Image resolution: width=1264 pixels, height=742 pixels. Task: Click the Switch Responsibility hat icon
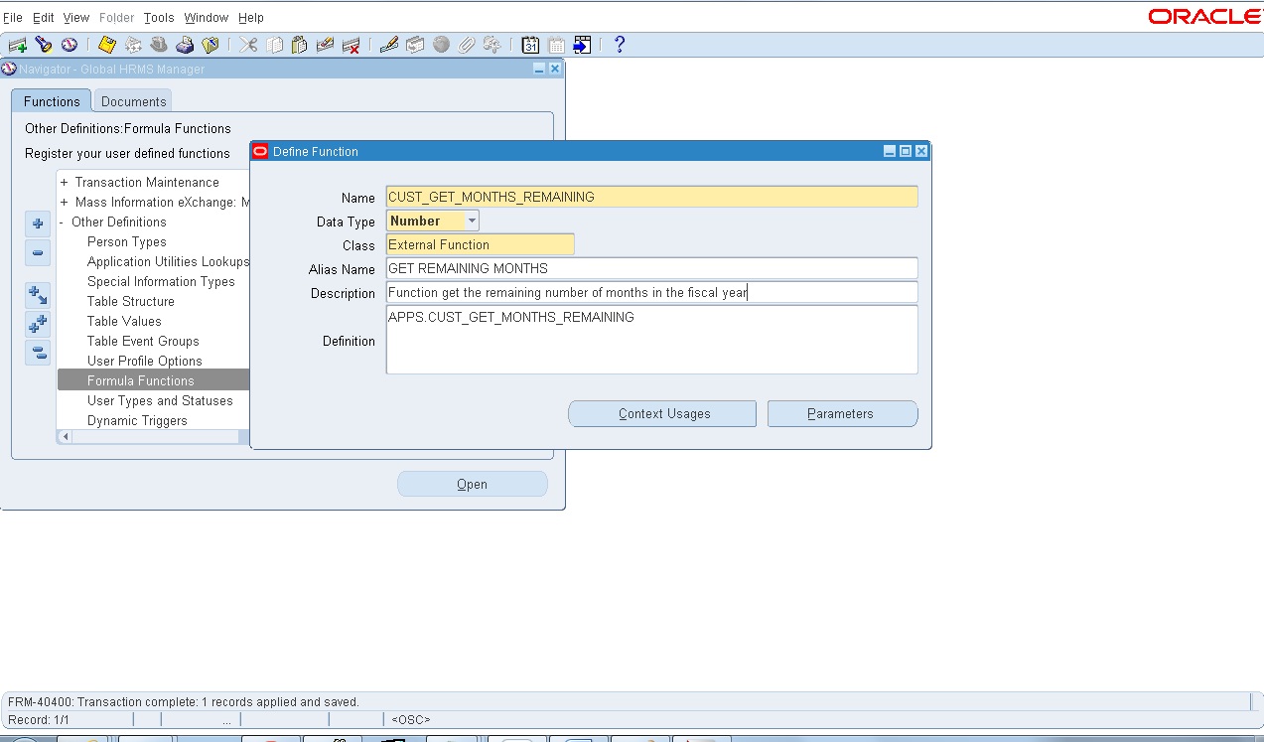coord(159,45)
